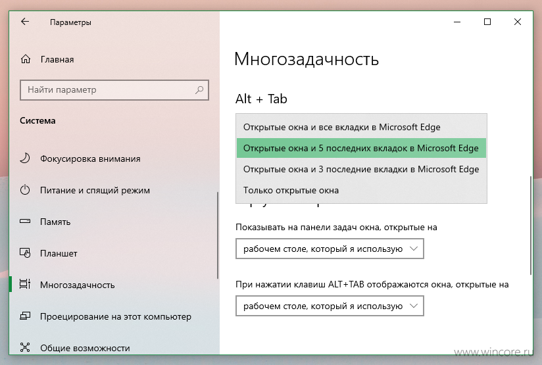
Task: Select Открытые окна и все вкладки option
Action: pos(361,127)
